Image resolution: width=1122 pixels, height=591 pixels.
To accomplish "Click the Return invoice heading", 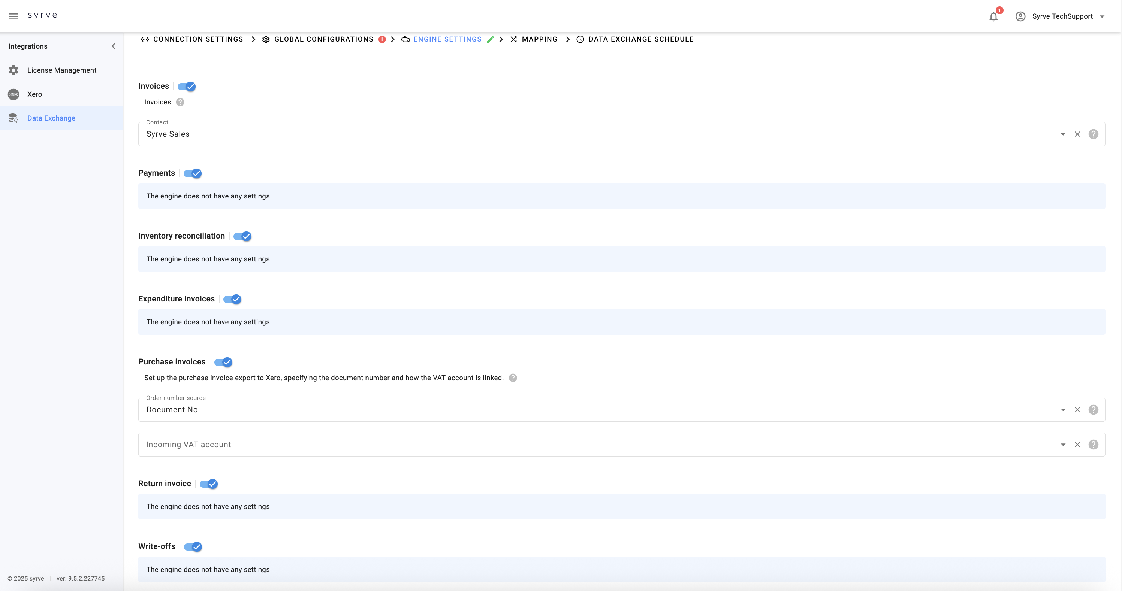I will click(x=165, y=484).
